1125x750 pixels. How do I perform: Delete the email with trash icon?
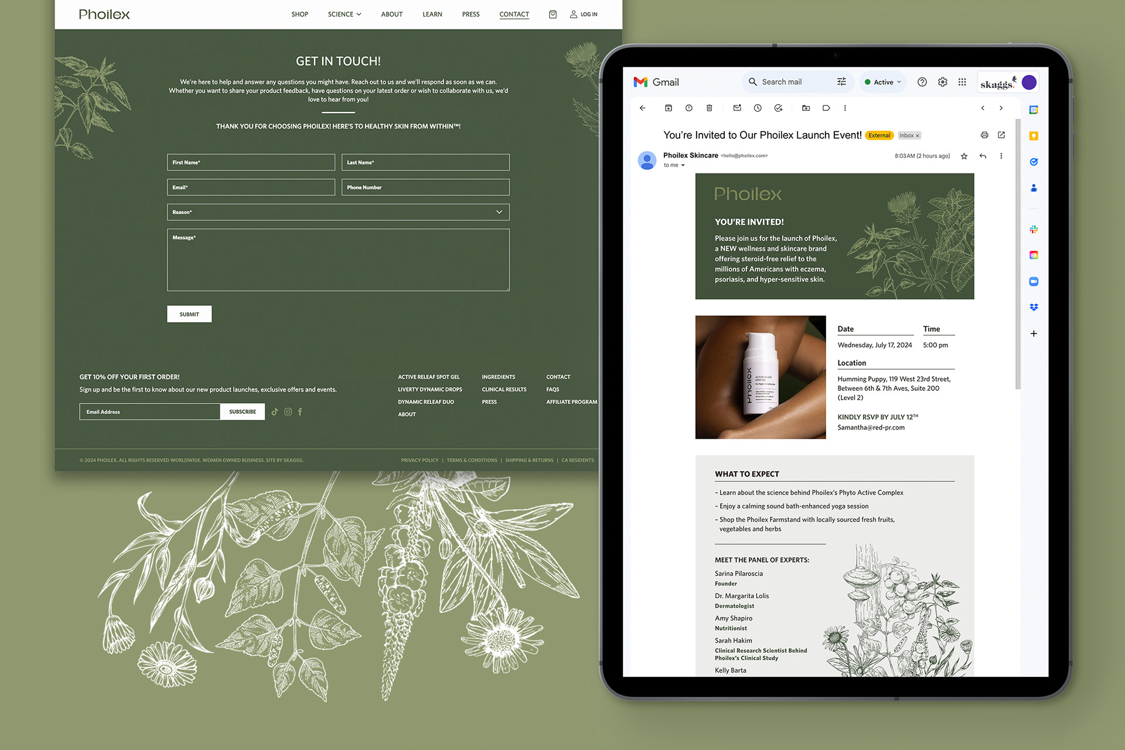point(709,108)
